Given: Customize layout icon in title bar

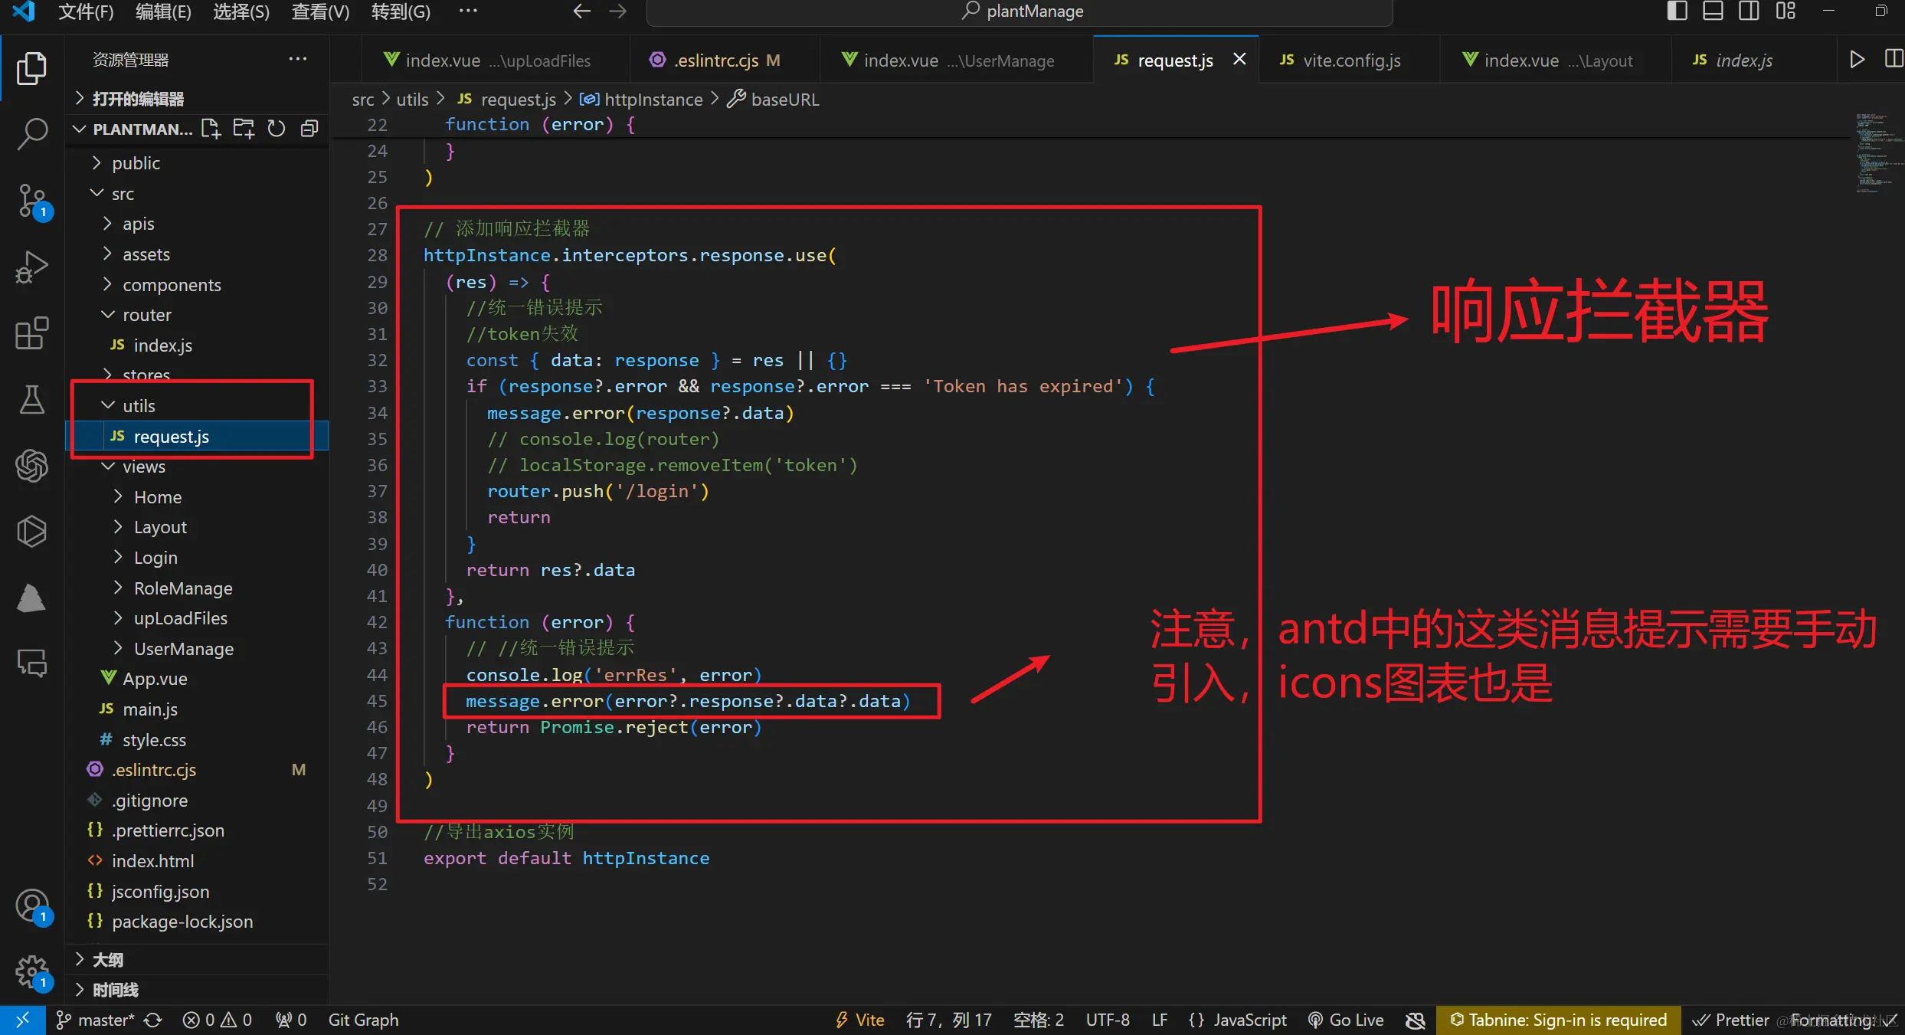Looking at the screenshot, I should pos(1786,11).
